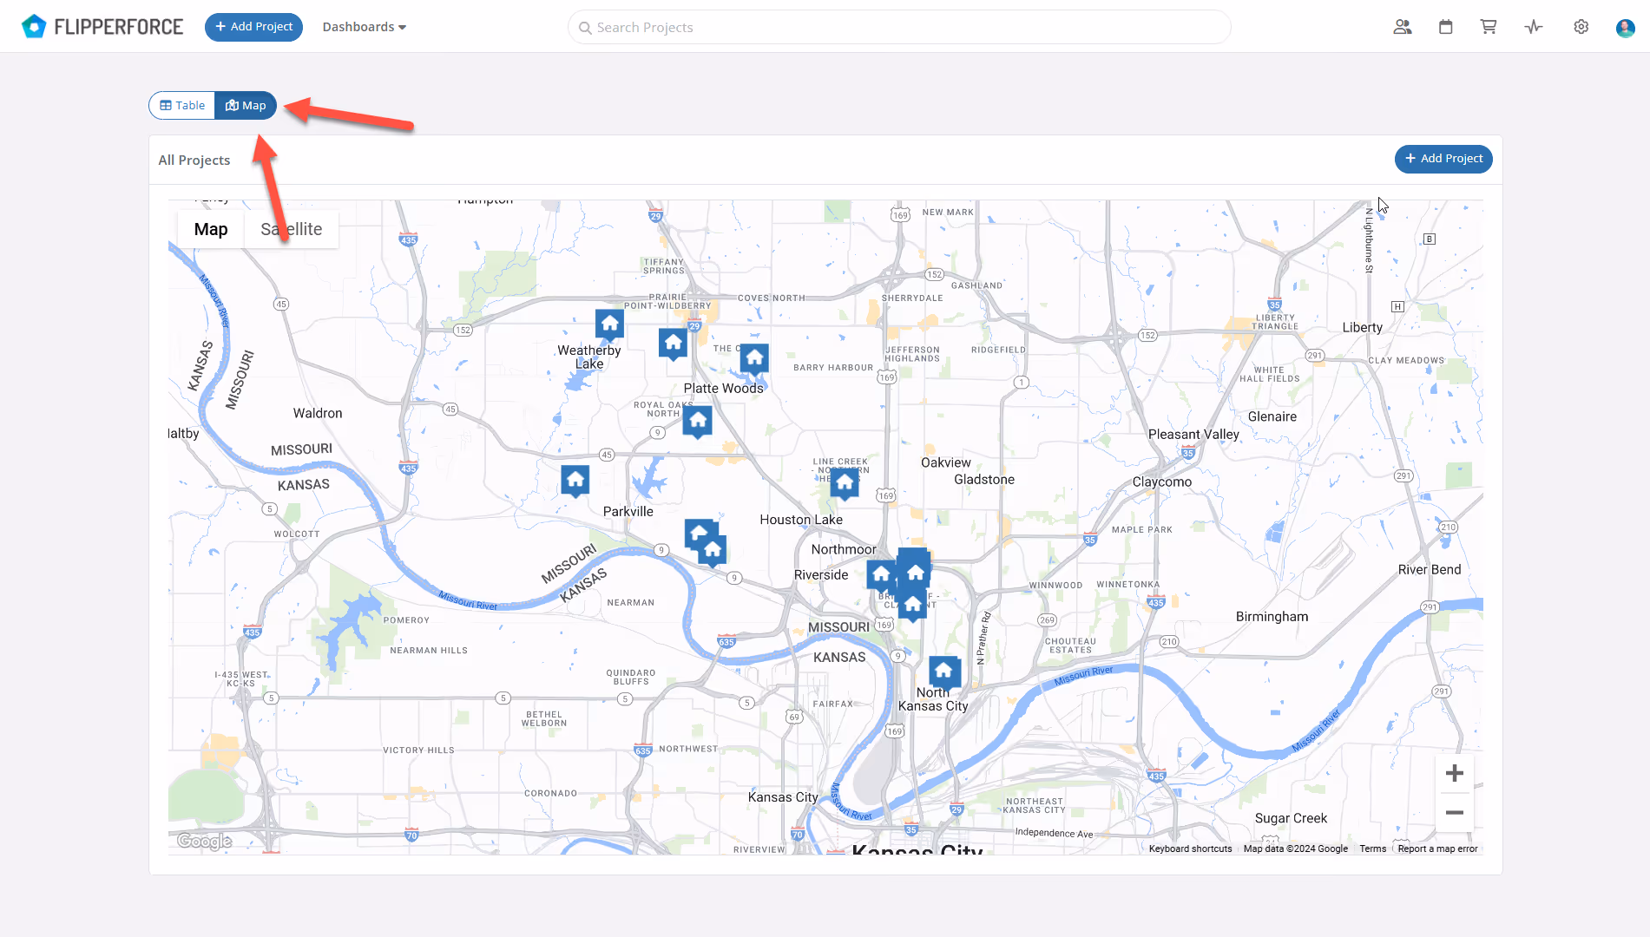Screen dimensions: 1650x937
Task: Click the Google logo on map
Action: click(x=204, y=841)
